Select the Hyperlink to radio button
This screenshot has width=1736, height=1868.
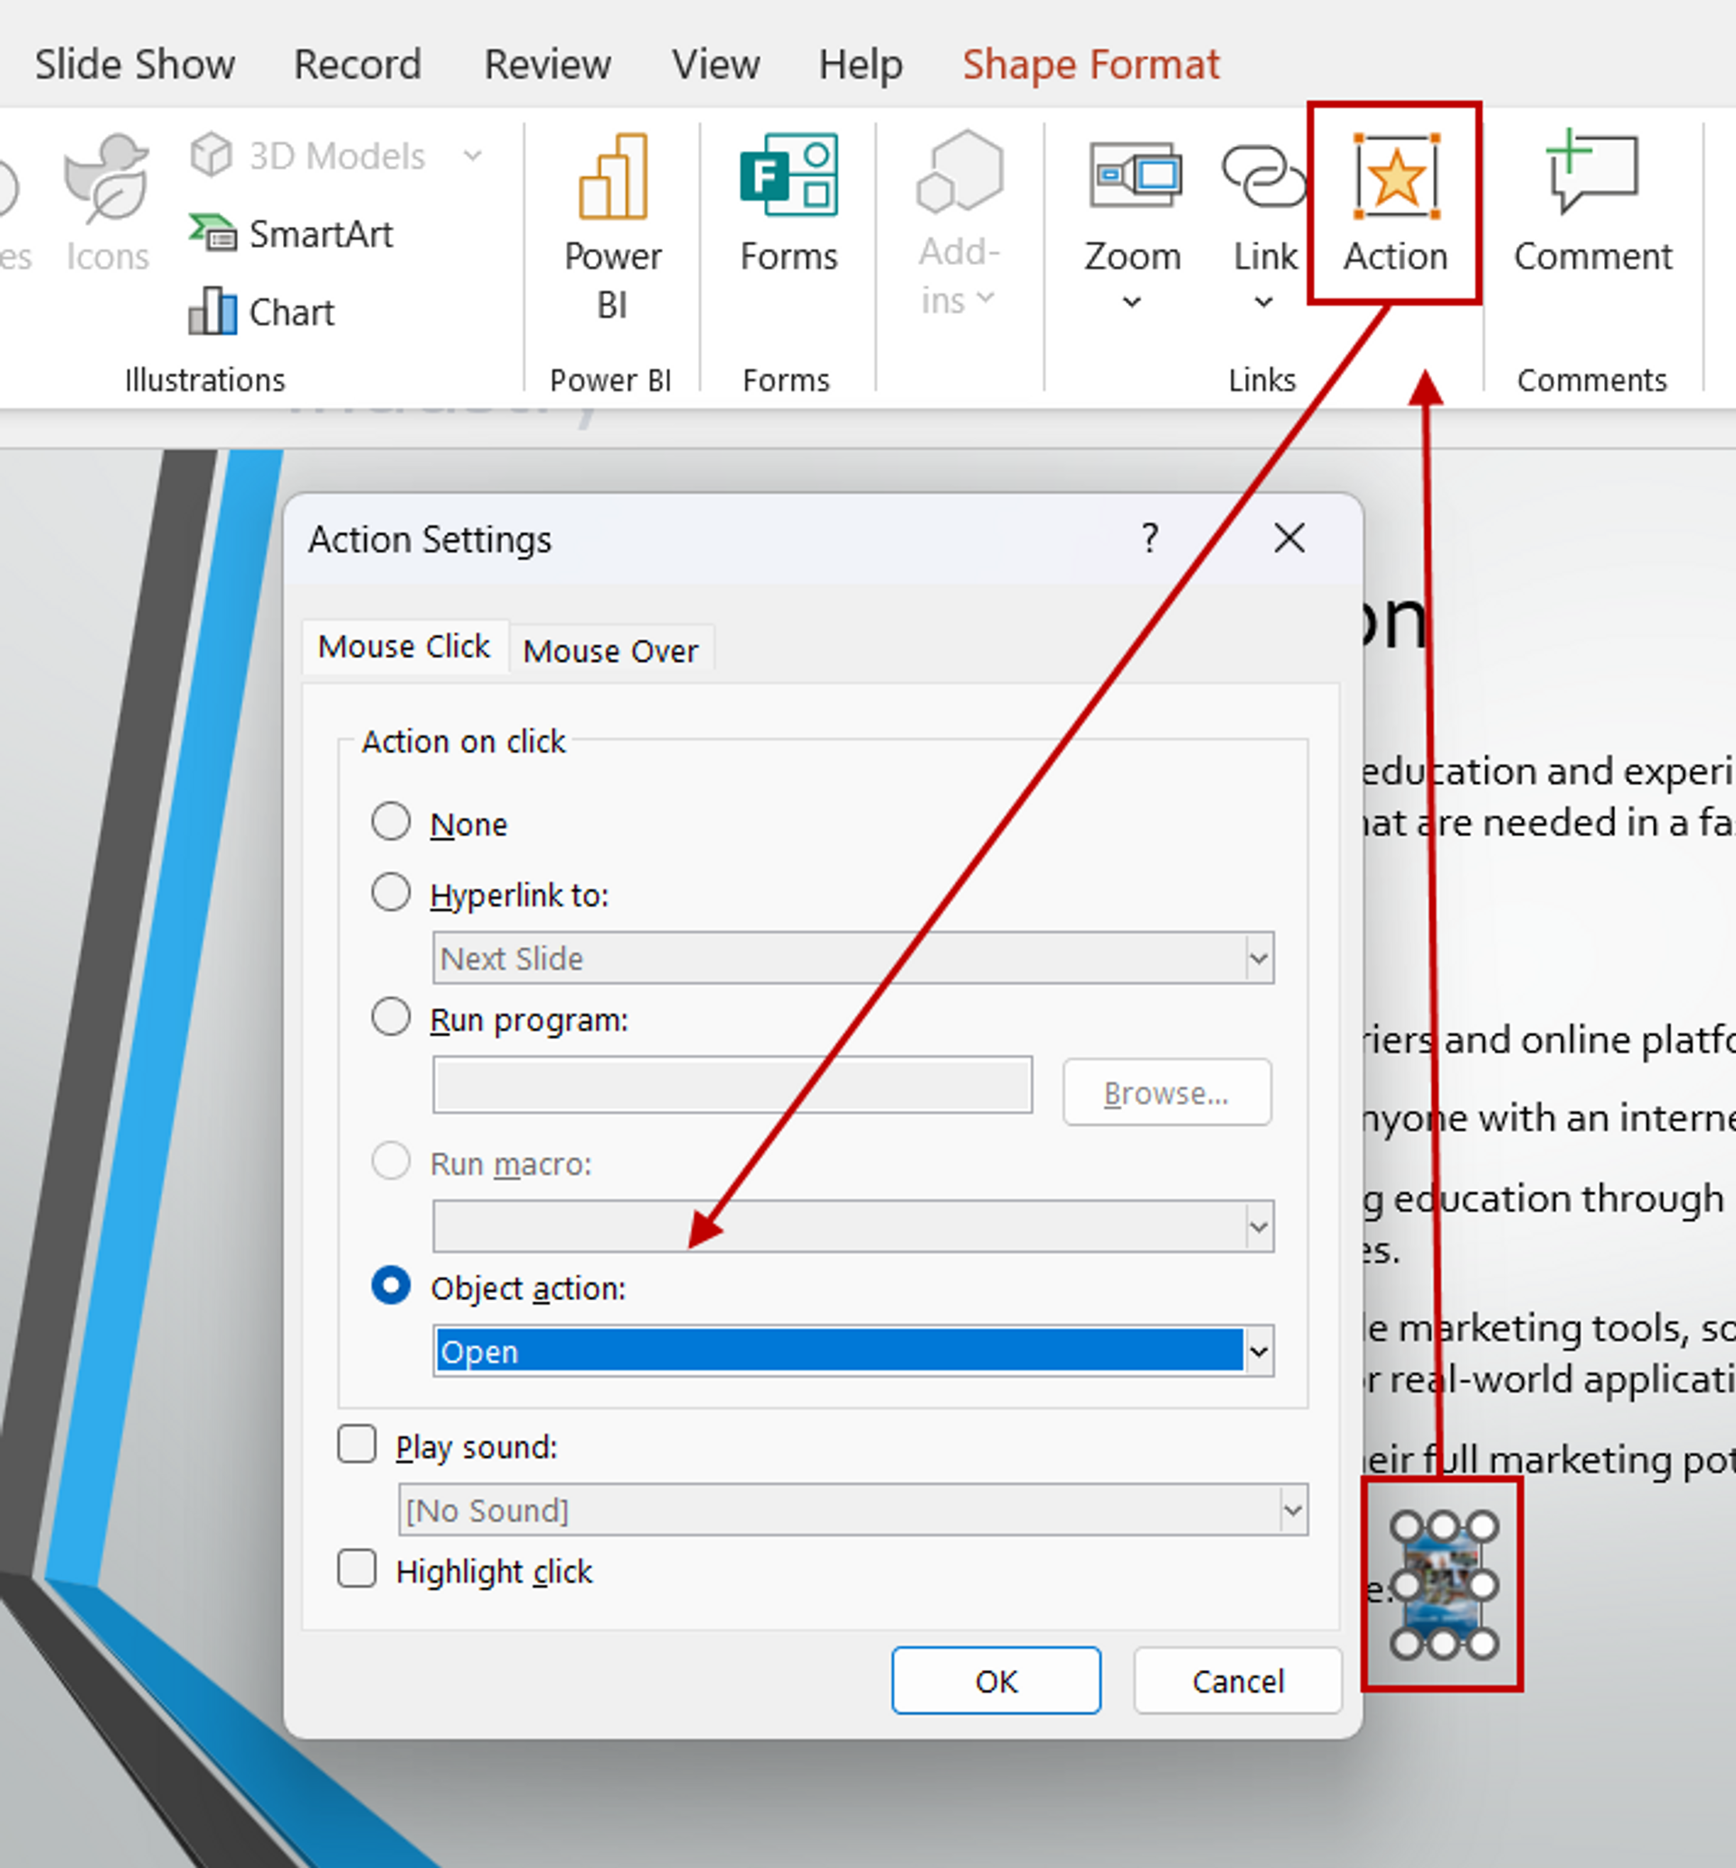(391, 892)
